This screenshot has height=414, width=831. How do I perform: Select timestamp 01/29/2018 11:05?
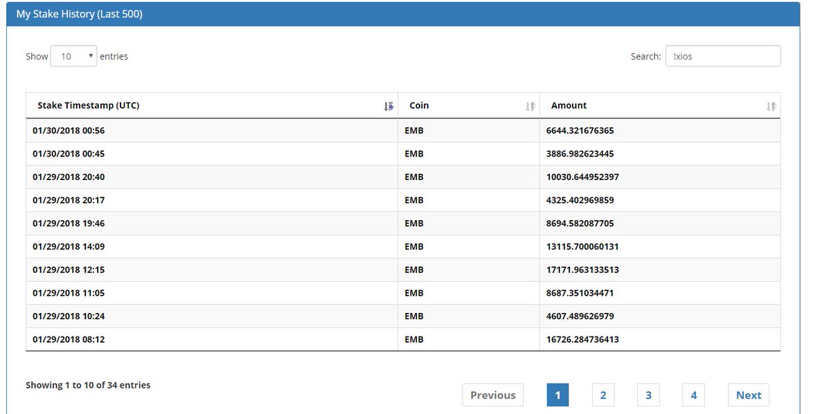(x=69, y=293)
